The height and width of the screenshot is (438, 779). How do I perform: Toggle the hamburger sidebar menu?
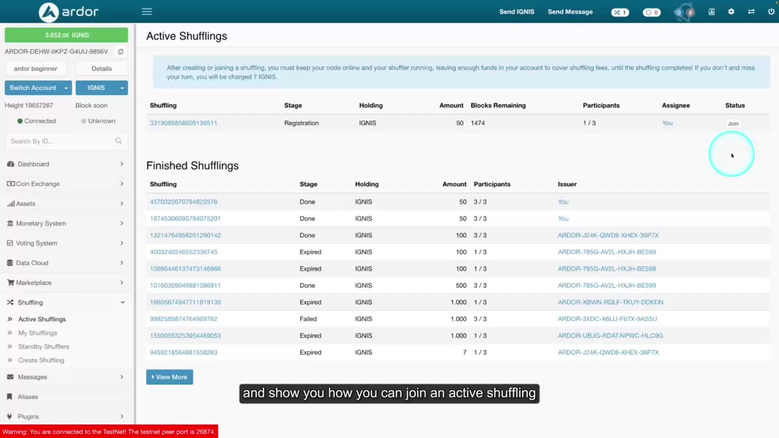[147, 12]
